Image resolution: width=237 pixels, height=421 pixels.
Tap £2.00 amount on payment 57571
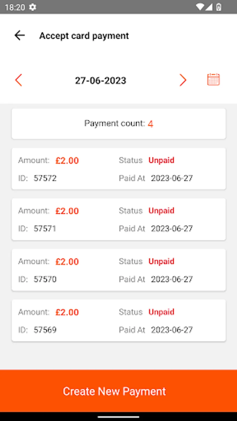click(x=67, y=211)
